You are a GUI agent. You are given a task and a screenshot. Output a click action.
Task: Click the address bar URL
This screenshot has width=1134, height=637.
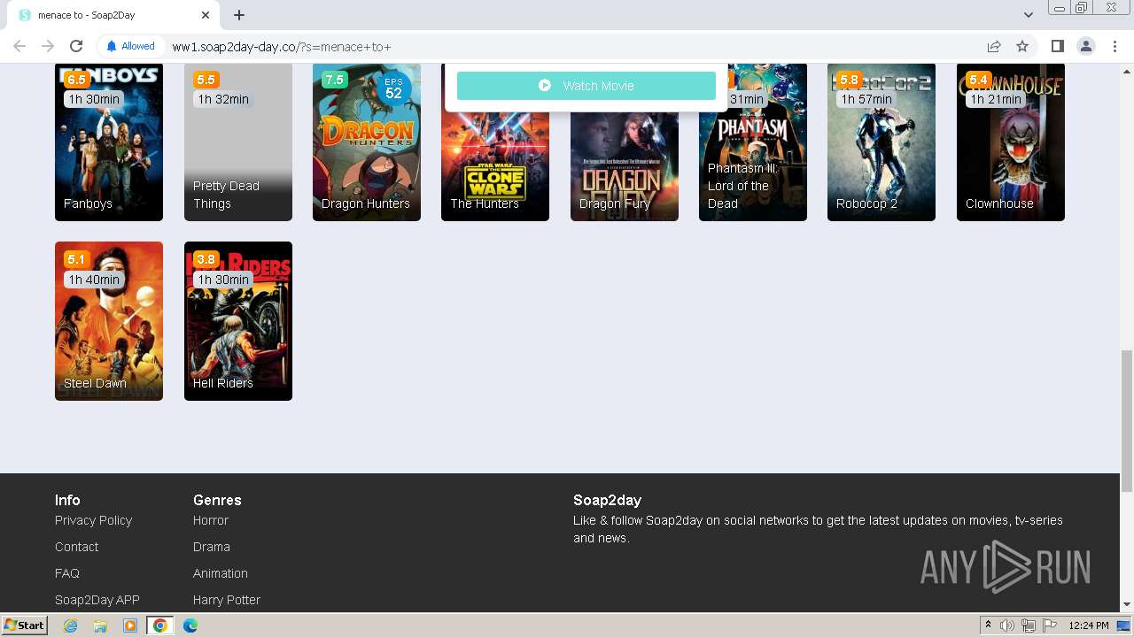click(282, 47)
